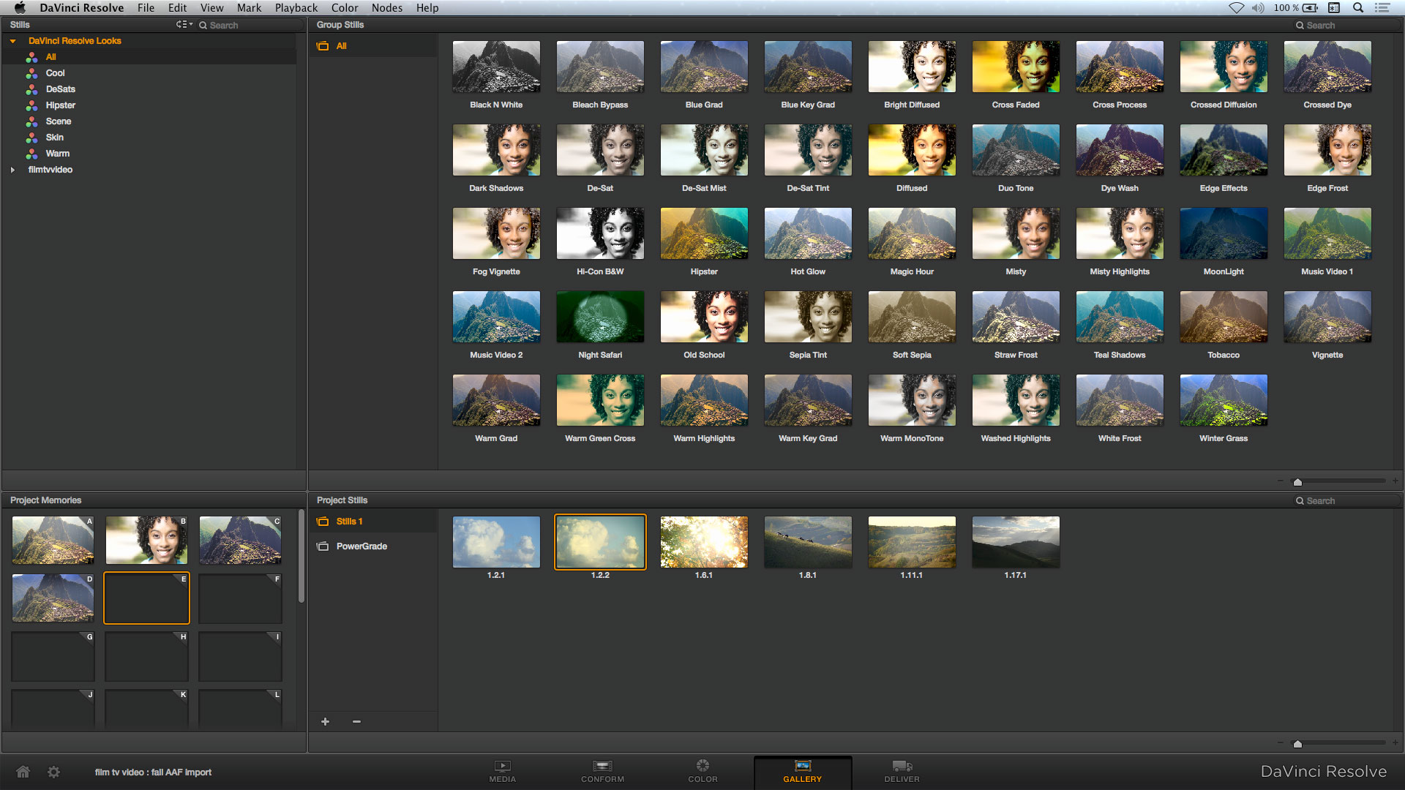Select the Stills 1 album
Screen dimensions: 1405x790
point(349,522)
